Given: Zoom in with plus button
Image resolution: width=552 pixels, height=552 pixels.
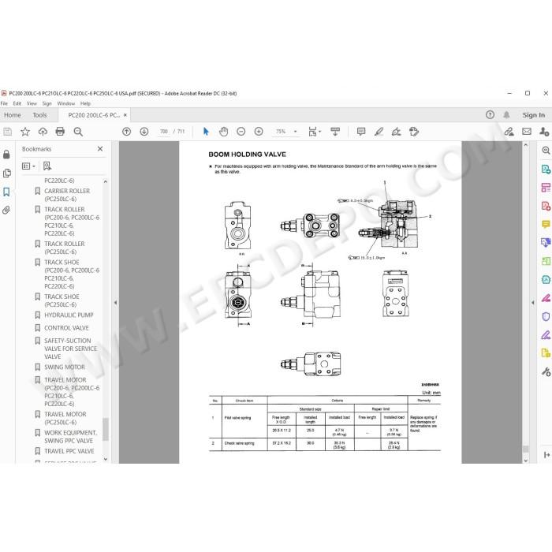Looking at the screenshot, I should (x=259, y=132).
